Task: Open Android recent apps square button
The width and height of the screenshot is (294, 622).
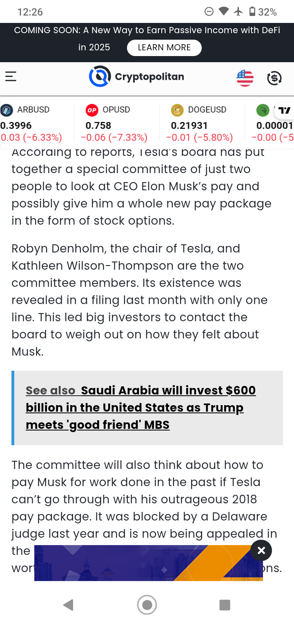Action: tap(225, 605)
